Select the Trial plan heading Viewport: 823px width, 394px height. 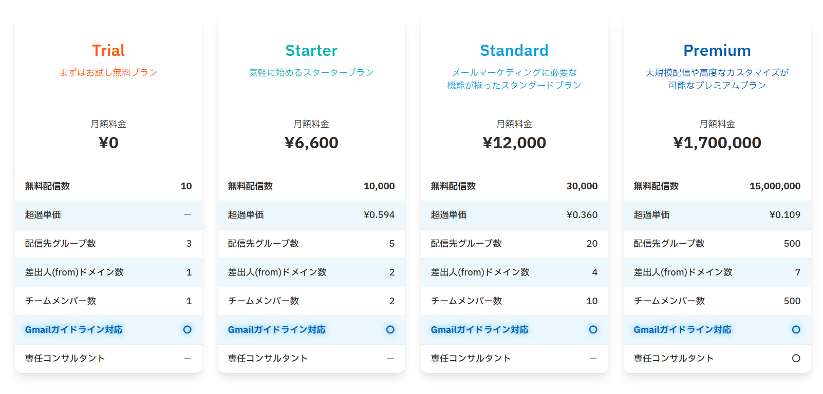click(108, 51)
